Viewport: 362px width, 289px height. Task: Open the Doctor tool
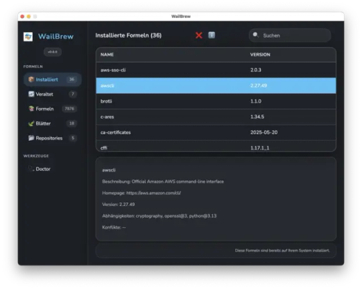pyautogui.click(x=53, y=169)
